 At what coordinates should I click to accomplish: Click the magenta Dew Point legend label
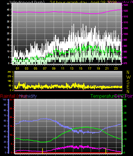click(x=124, y=96)
